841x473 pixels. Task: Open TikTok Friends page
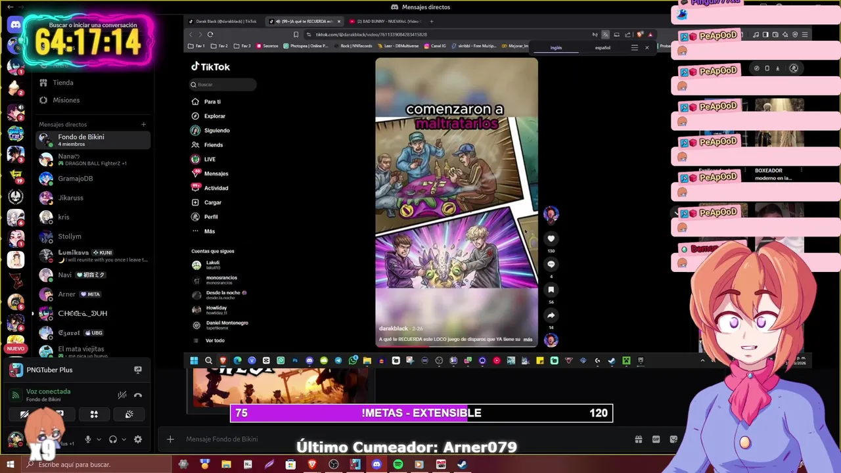pos(213,145)
